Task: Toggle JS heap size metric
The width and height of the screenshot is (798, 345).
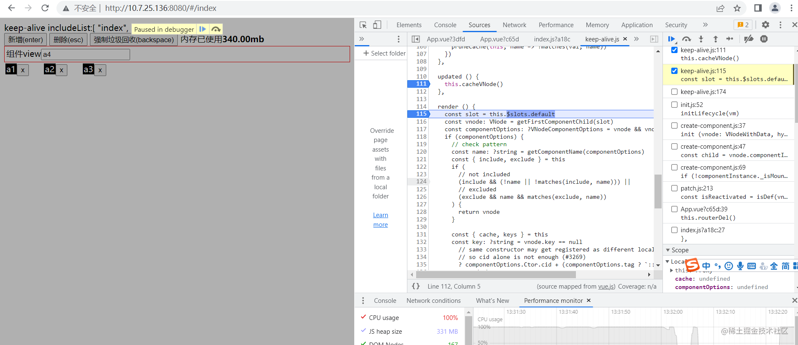Action: pos(363,330)
